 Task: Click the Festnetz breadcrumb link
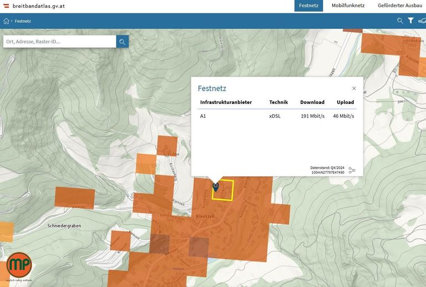point(23,21)
